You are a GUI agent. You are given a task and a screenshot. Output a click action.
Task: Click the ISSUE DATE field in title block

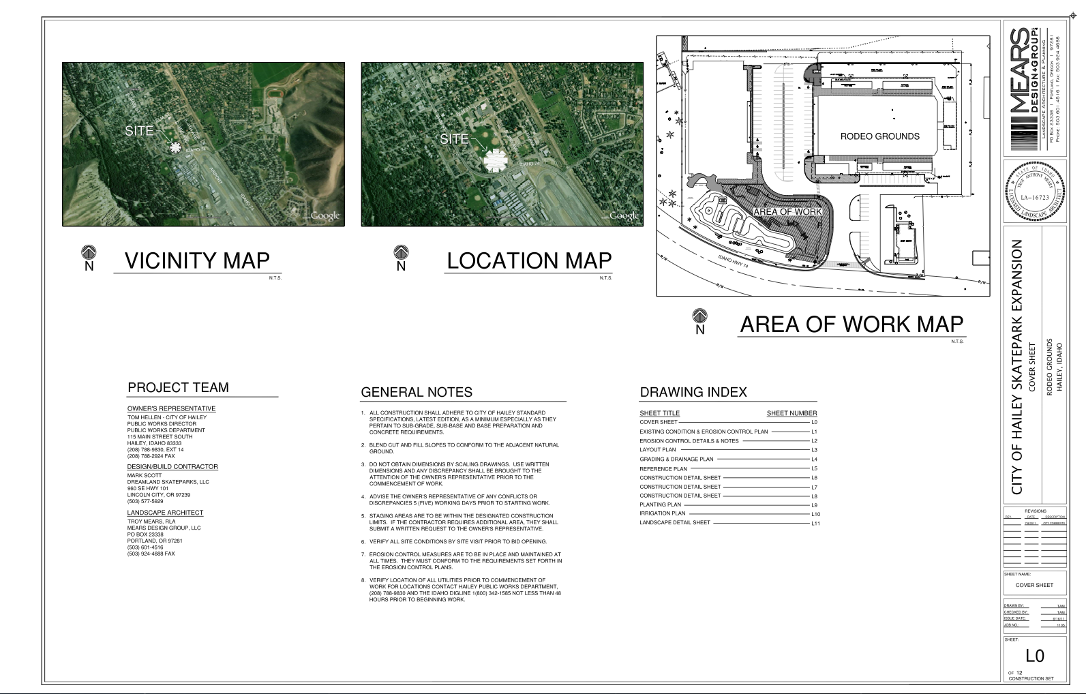pyautogui.click(x=1034, y=618)
